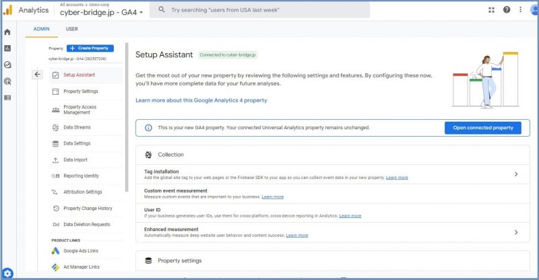Click Open connected property button
The height and width of the screenshot is (280, 539).
[x=482, y=128]
